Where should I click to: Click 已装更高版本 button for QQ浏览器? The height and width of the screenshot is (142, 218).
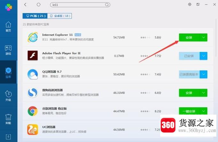(189, 75)
